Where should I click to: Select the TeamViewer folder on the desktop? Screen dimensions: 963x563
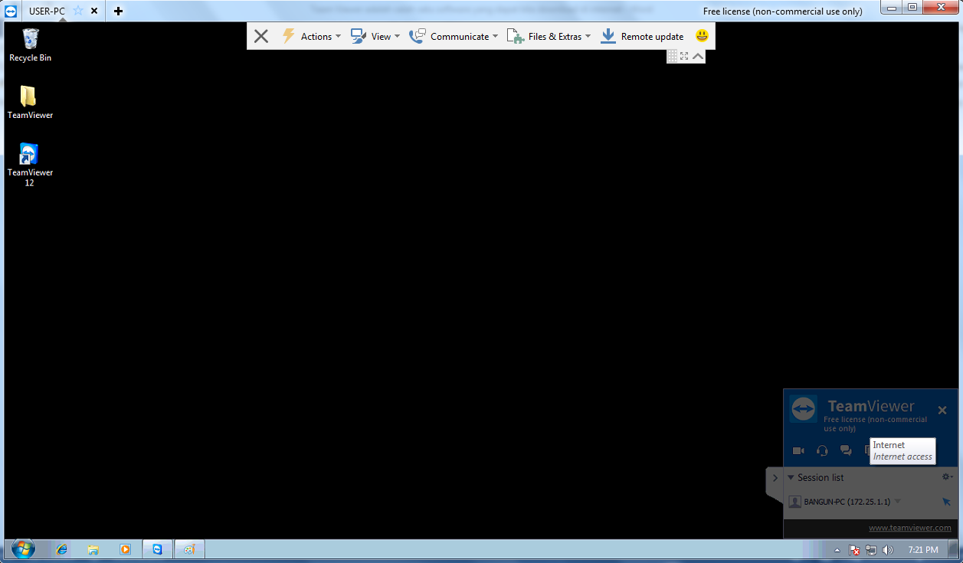coord(30,102)
